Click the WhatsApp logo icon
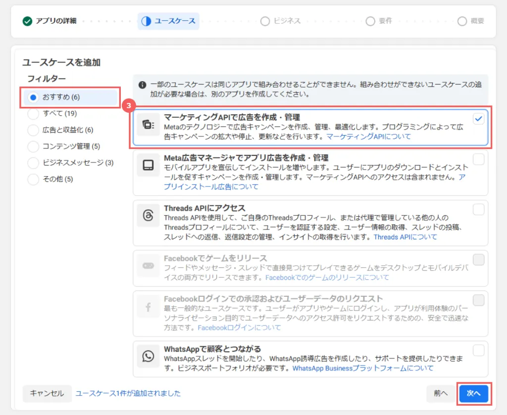 click(149, 356)
